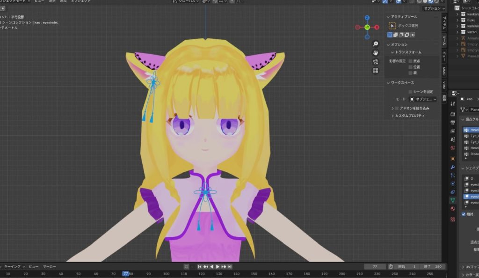Viewport: 479px width, 278px height.
Task: Select the Box Select tool icon
Action: tap(392, 26)
